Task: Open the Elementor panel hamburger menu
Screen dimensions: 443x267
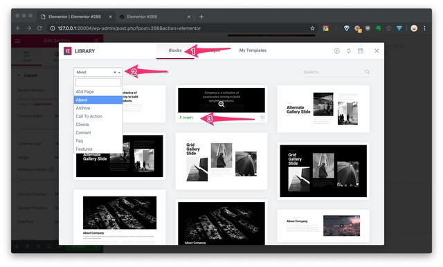Action: (x=17, y=41)
